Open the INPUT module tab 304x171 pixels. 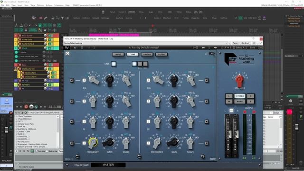click(118, 55)
